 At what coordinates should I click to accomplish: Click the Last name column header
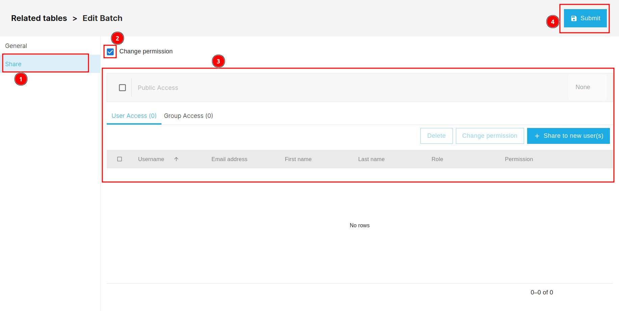coord(371,159)
